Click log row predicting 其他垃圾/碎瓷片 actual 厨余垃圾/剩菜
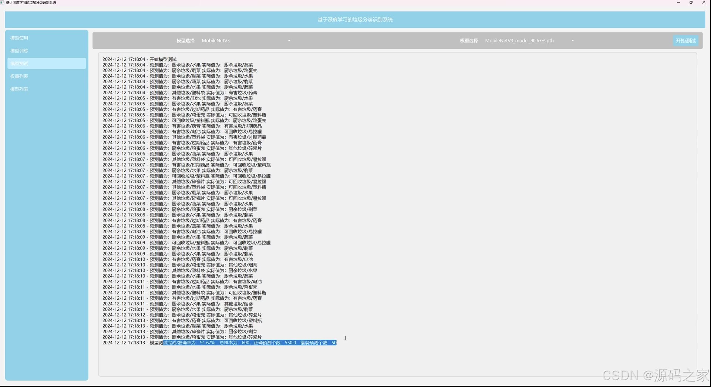The width and height of the screenshot is (711, 387). 180,332
